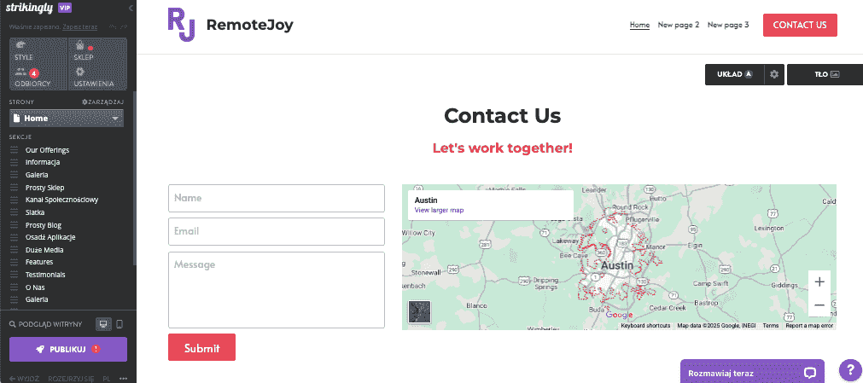
Task: Open the UKŁAD layout selector
Action: [734, 74]
